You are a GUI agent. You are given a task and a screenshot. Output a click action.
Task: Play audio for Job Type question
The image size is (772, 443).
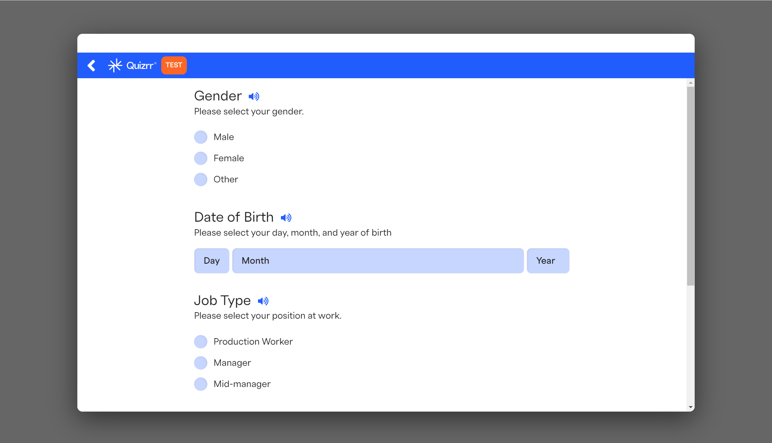click(x=263, y=301)
